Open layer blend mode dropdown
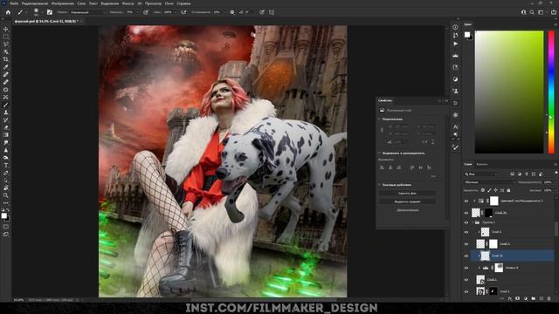The width and height of the screenshot is (559, 314). [x=490, y=182]
